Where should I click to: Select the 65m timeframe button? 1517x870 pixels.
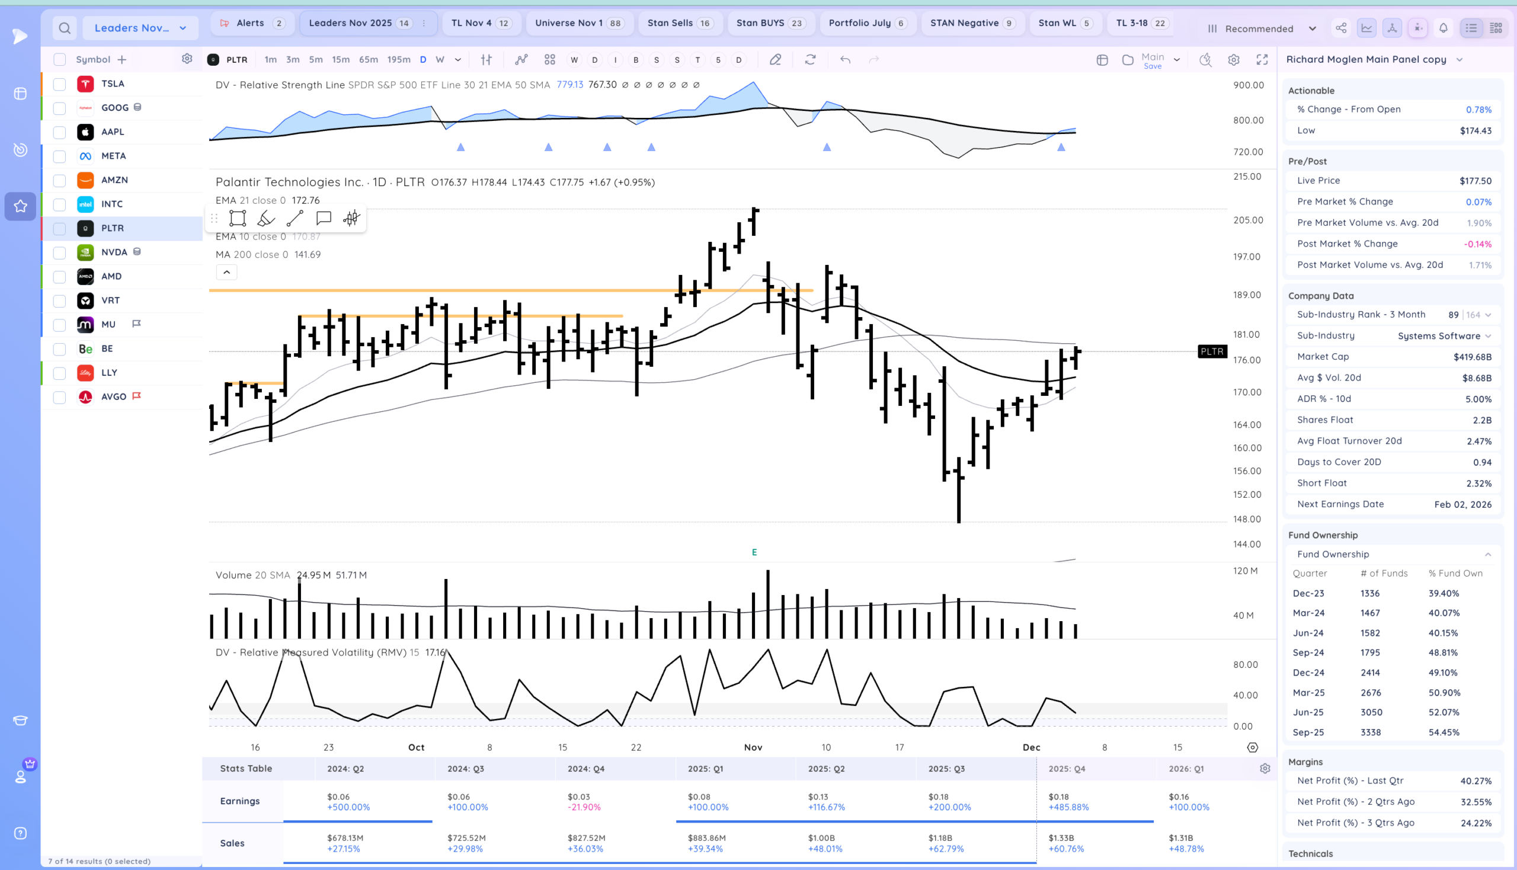click(x=368, y=60)
